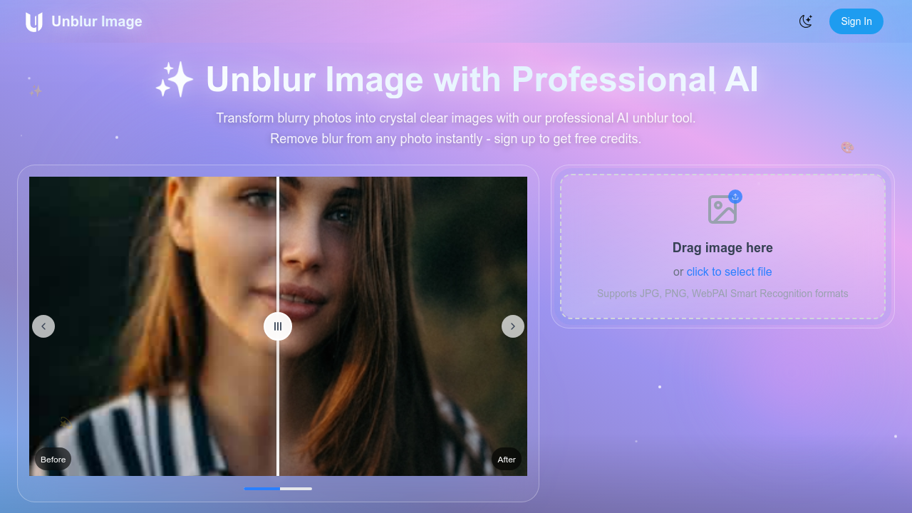The image size is (912, 513).
Task: Click the sparkle icon beside the heading
Action: point(175,79)
